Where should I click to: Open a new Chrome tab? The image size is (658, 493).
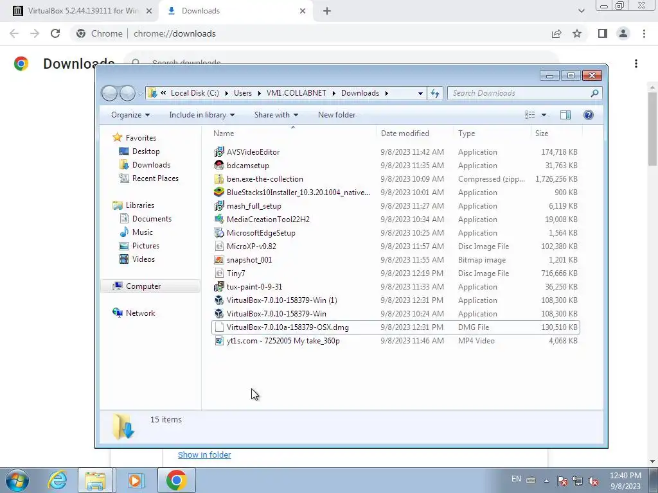(x=327, y=11)
